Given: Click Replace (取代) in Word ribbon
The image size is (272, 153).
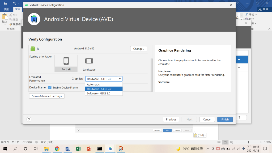Looking at the screenshot, I should pyautogui.click(x=250, y=19).
